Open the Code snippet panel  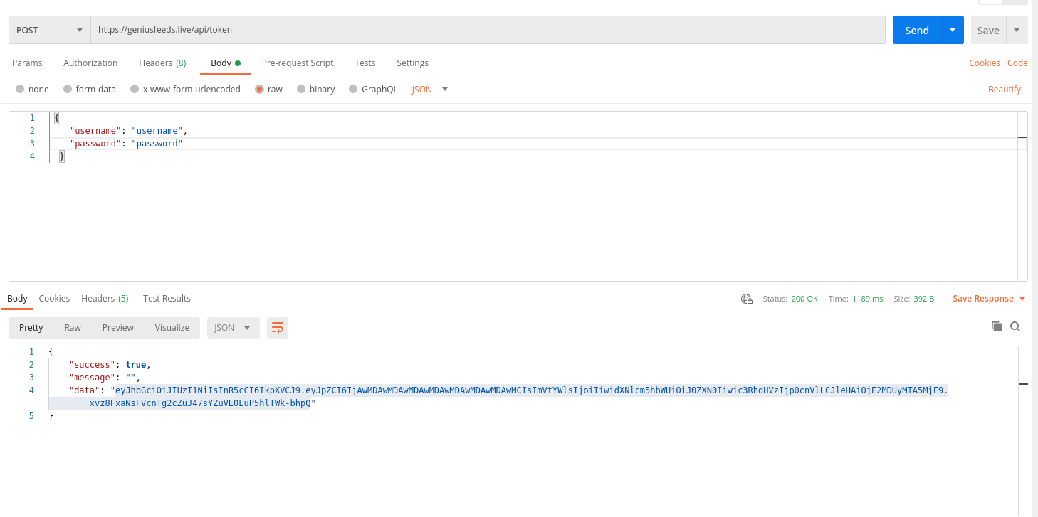pos(1017,63)
